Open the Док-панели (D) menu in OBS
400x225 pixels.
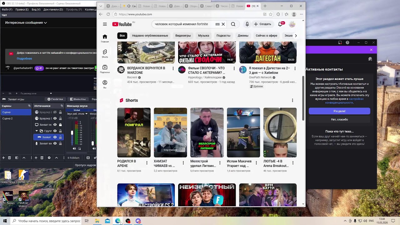click(x=53, y=9)
